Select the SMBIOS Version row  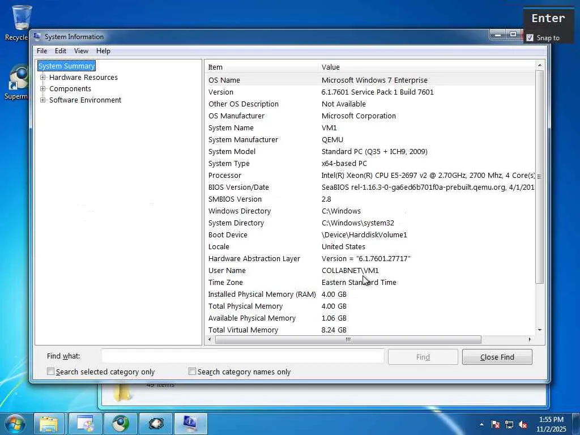coord(370,199)
